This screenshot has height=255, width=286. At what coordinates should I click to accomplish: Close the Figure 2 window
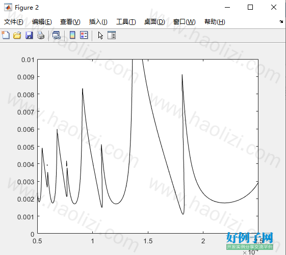274,7
